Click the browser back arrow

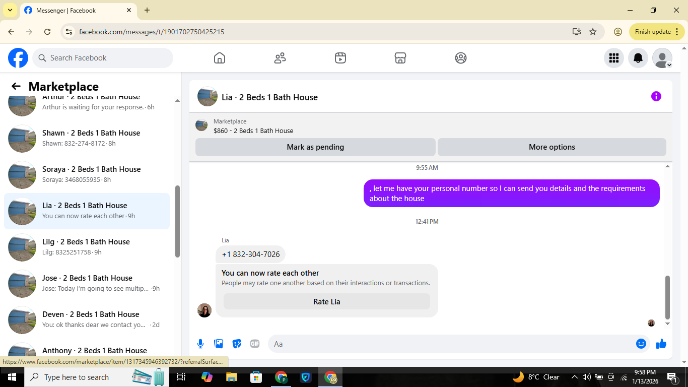[x=11, y=32]
